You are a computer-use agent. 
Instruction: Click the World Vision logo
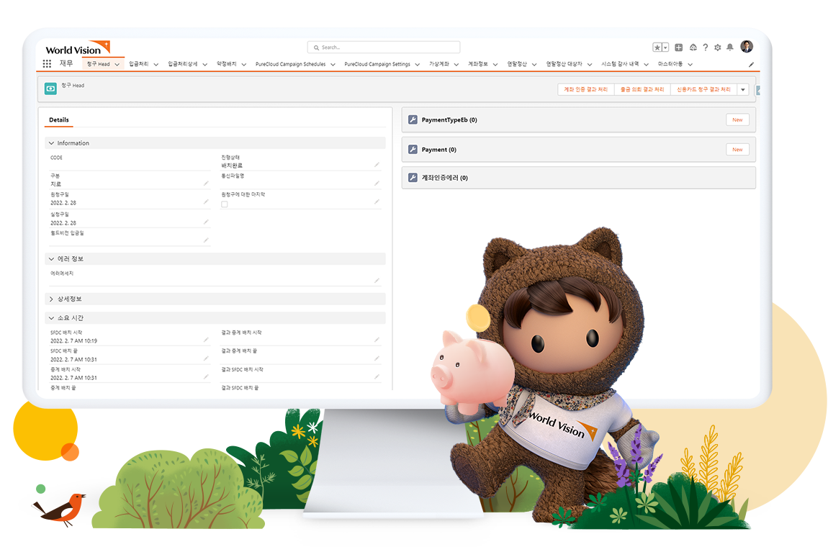click(77, 48)
